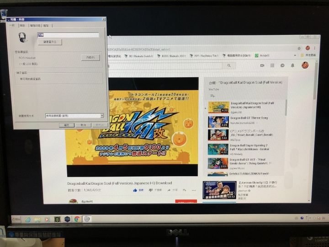Screen dimensions: 329x247
Task: Click the sound settings window on the taskbar
Action: [x=87, y=219]
